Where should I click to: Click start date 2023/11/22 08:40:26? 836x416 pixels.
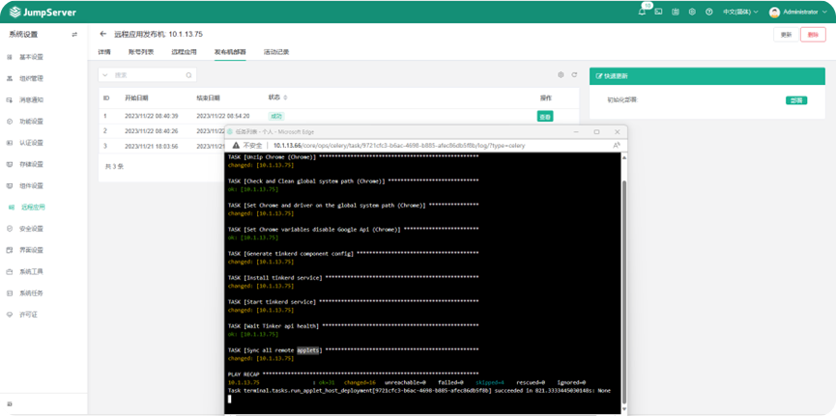coord(152,131)
